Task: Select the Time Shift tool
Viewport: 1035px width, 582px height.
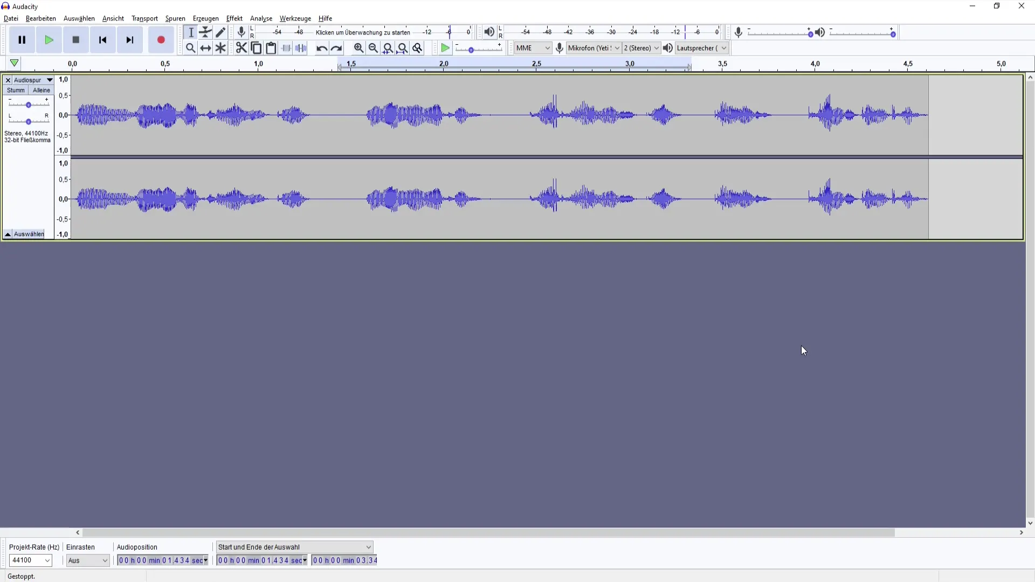Action: (205, 48)
